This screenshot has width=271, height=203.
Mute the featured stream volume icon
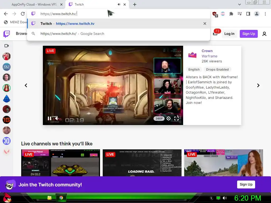click(x=57, y=118)
